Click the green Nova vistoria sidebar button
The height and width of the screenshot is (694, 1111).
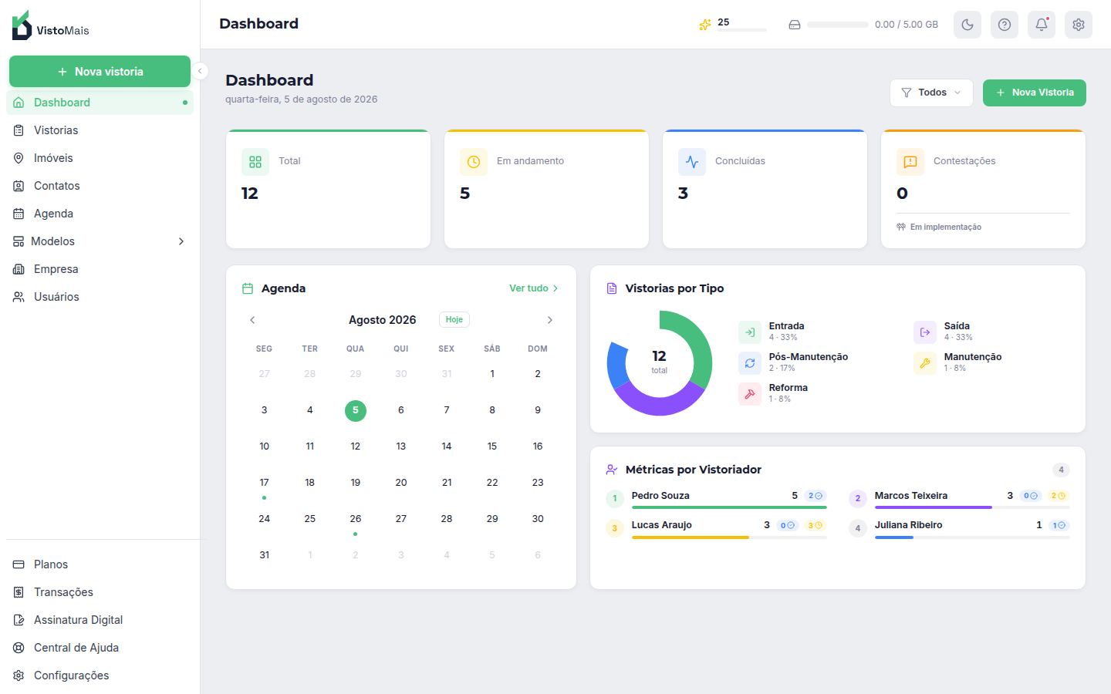(100, 72)
